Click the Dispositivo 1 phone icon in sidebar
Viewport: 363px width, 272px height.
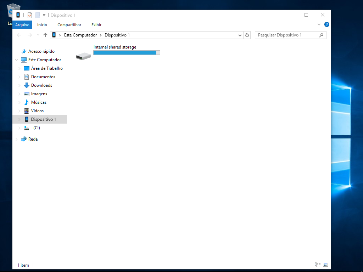point(26,119)
